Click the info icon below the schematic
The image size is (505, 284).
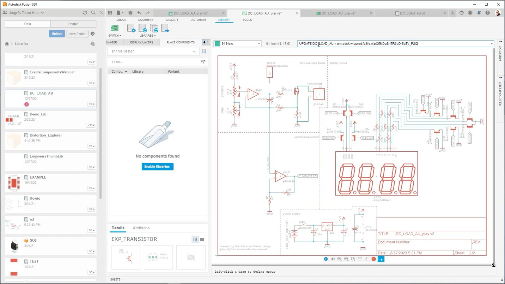pos(325,259)
